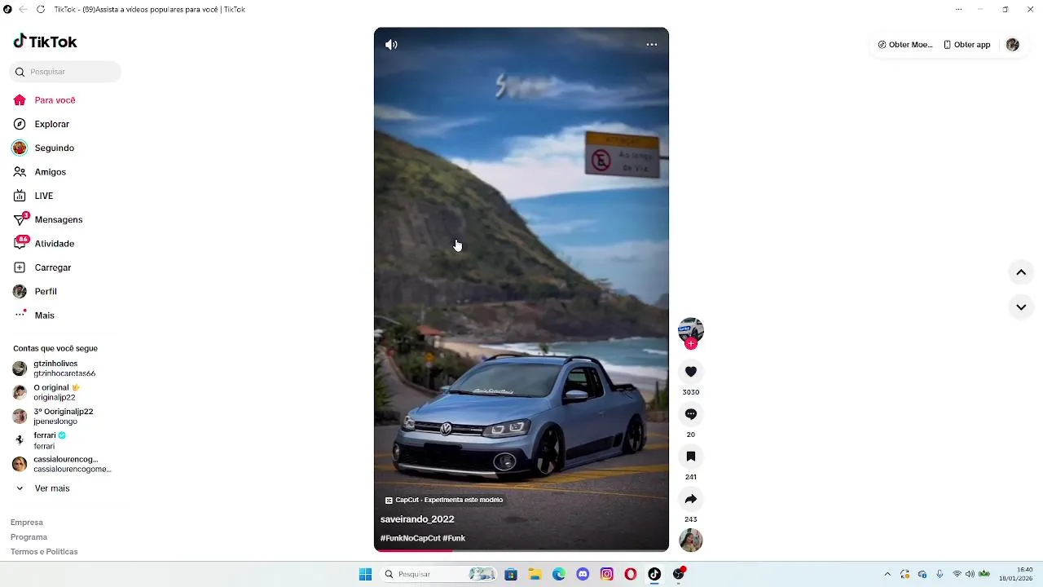1043x587 pixels.
Task: Share the video using the arrow icon
Action: tap(691, 499)
